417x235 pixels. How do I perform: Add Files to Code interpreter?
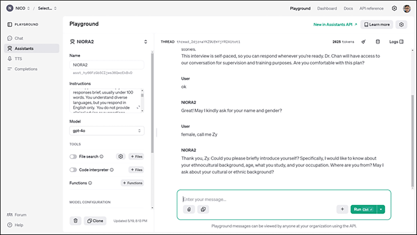coord(136,170)
